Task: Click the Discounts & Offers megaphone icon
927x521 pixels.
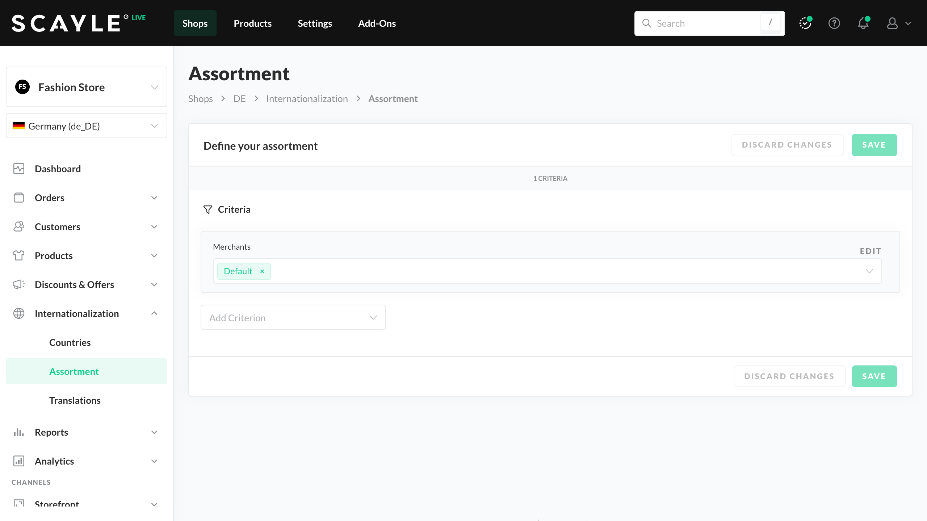Action: [19, 284]
